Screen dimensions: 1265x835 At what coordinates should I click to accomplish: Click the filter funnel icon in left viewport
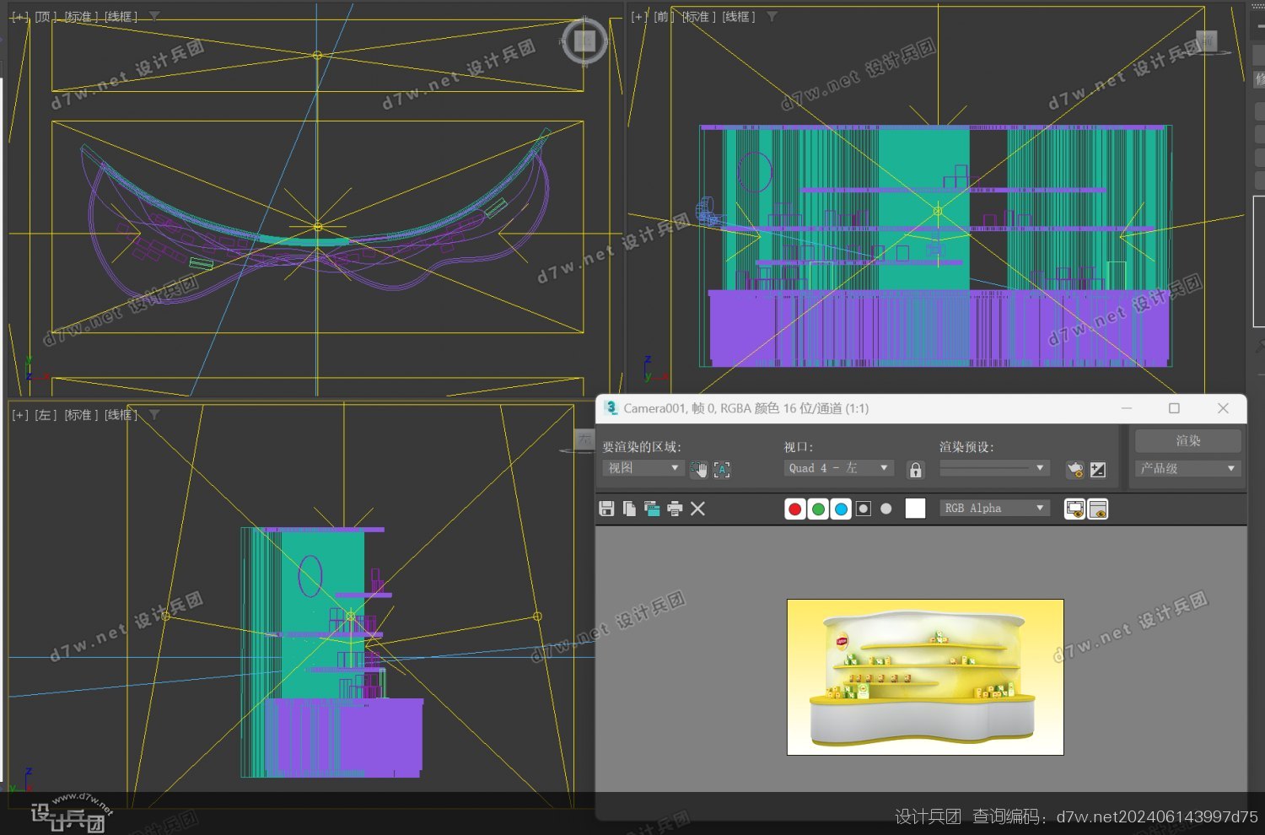click(x=154, y=414)
